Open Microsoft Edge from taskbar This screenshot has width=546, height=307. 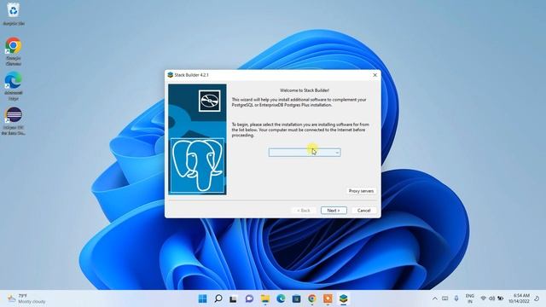coord(281,298)
